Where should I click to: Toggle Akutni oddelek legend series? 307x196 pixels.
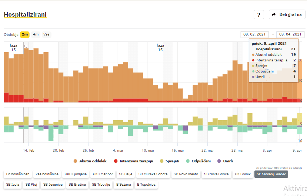coord(90,161)
